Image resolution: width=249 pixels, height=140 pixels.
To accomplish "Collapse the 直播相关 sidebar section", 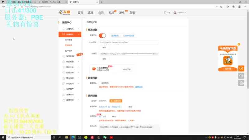I will click(78, 34).
